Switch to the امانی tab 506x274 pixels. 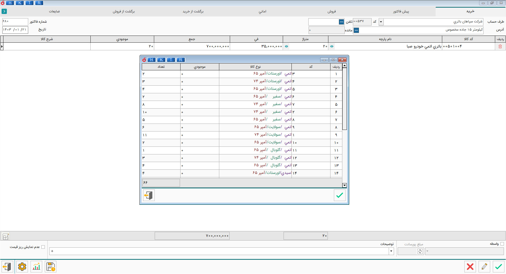click(262, 11)
